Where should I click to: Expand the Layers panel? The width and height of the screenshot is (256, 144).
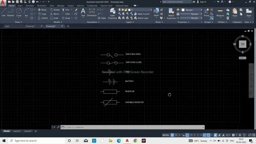(x=130, y=22)
